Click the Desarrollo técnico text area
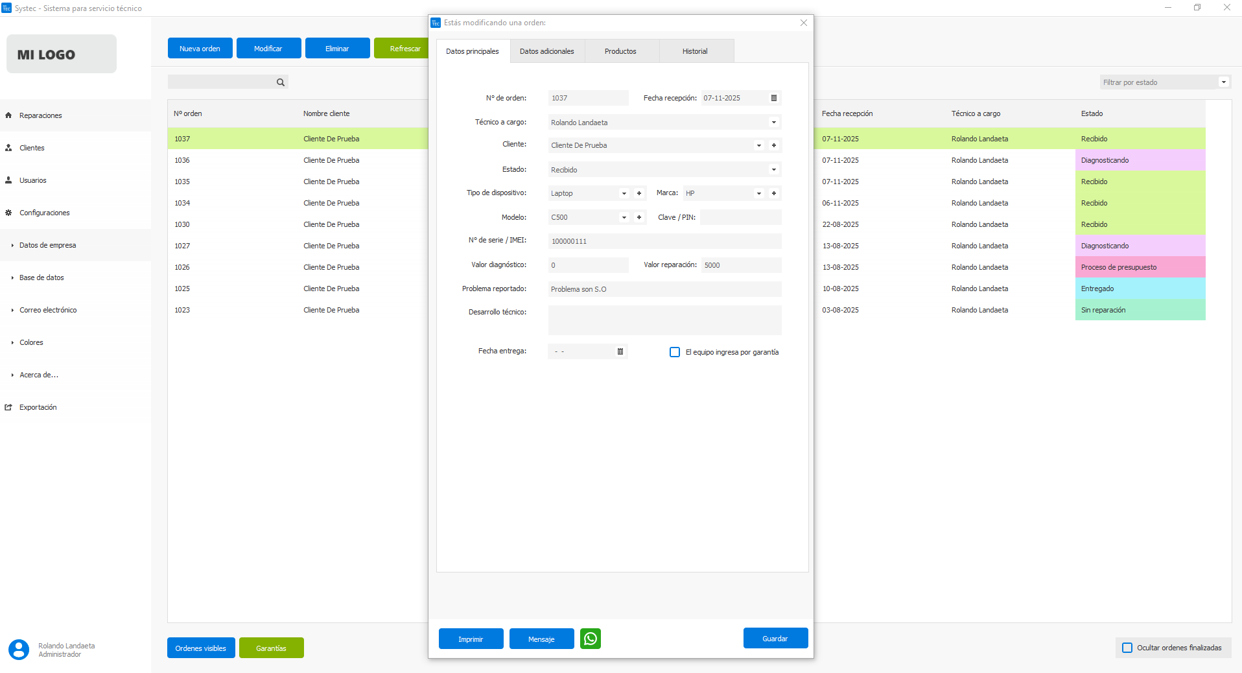1242x673 pixels. 664,320
